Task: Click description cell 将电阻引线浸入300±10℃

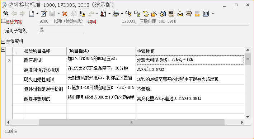Action: 101,99
